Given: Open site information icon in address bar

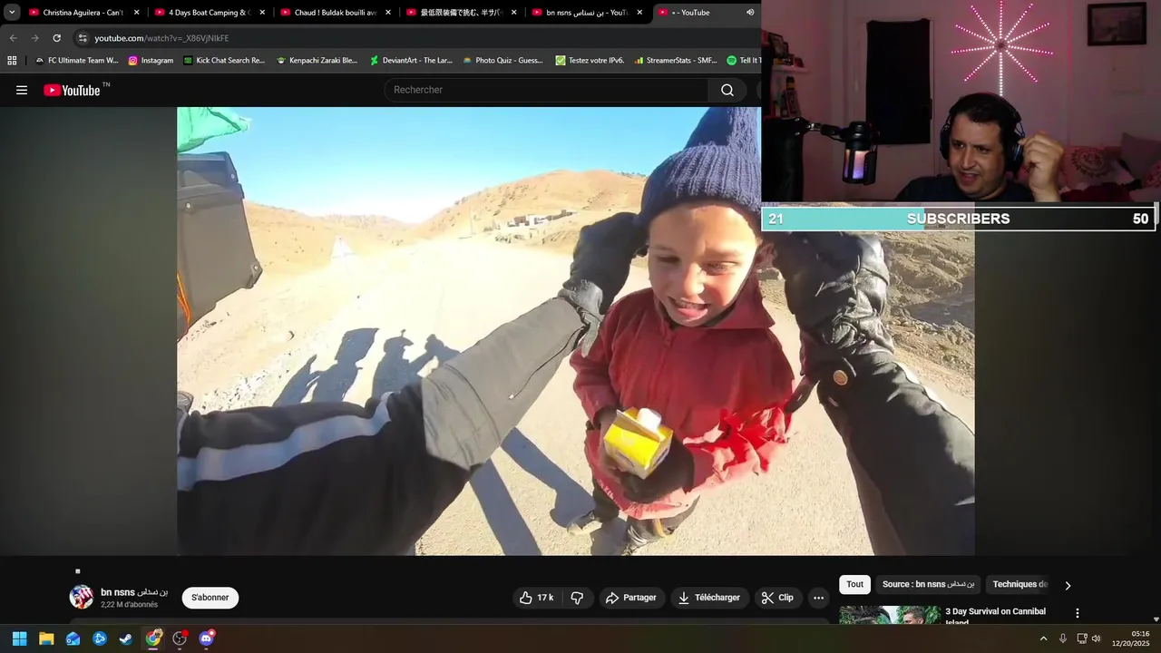Looking at the screenshot, I should click(83, 38).
